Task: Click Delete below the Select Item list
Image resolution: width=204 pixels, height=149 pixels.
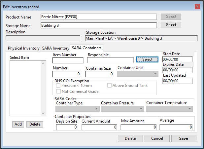Action: tap(35, 124)
